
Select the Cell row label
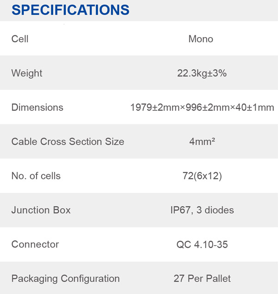click(x=20, y=39)
